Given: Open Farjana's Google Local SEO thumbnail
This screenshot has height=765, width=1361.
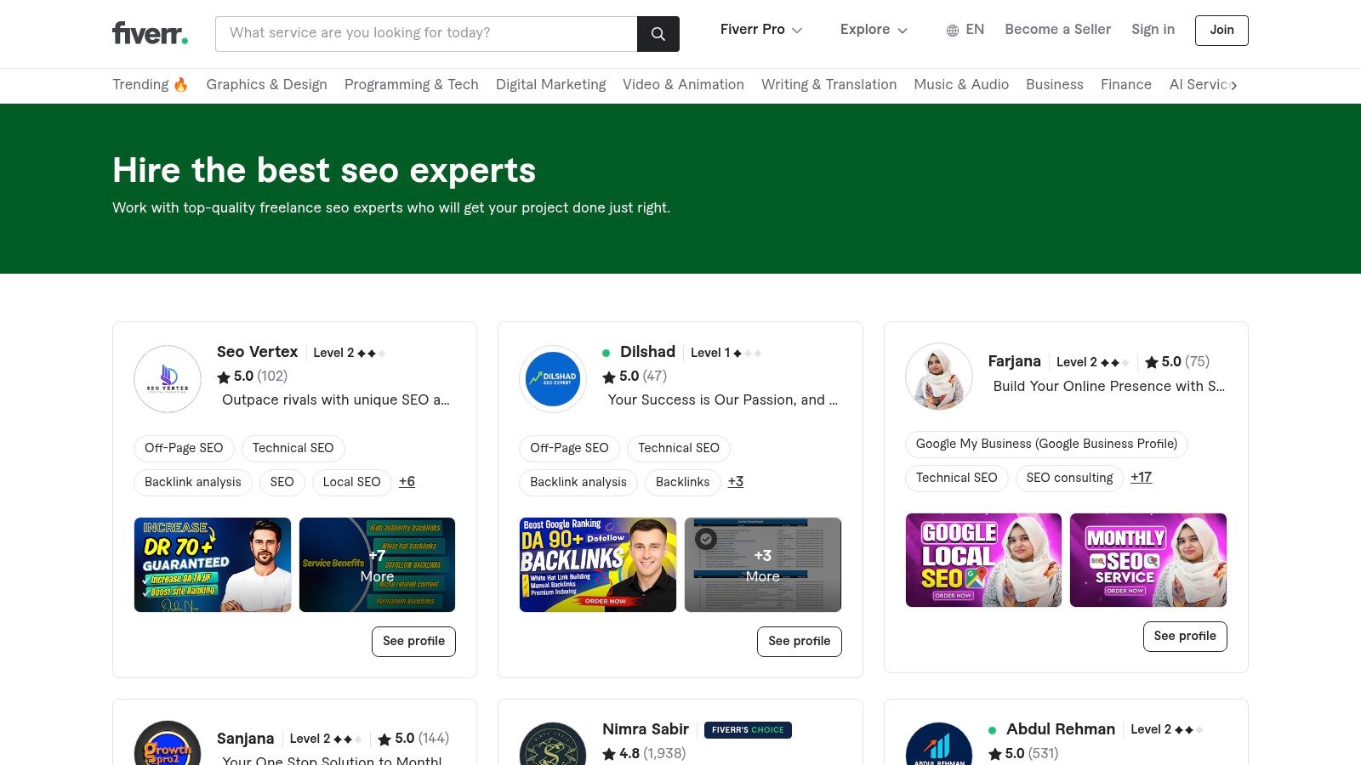Looking at the screenshot, I should (x=983, y=560).
